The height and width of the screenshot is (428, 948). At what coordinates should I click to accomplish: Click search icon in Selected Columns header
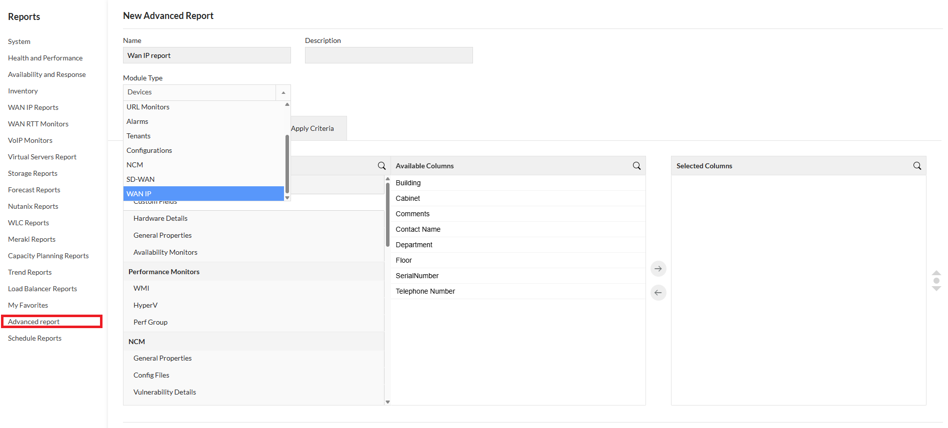(x=917, y=166)
